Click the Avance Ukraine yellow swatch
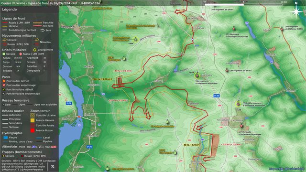The image size is (306, 172). [33, 120]
